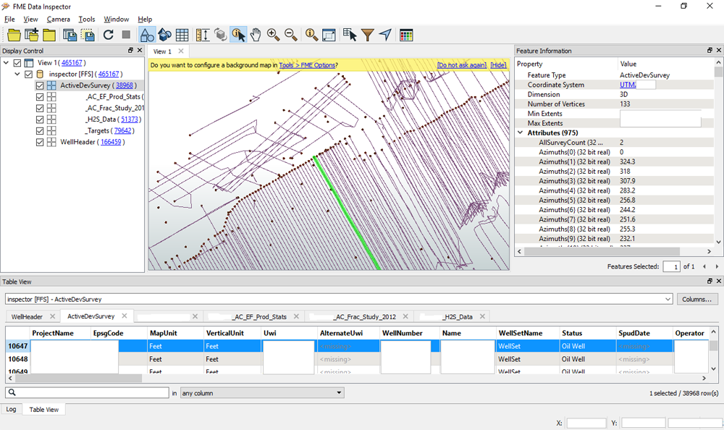This screenshot has height=430, width=724.
Task: Select the Select Features pointer tool
Action: pyautogui.click(x=238, y=35)
